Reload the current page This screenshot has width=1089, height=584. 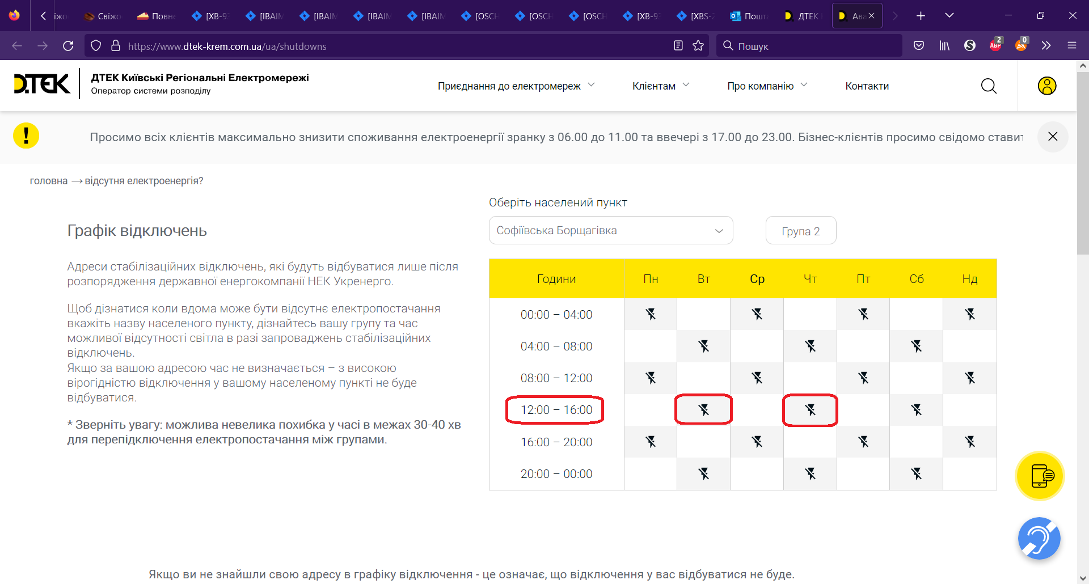[68, 46]
